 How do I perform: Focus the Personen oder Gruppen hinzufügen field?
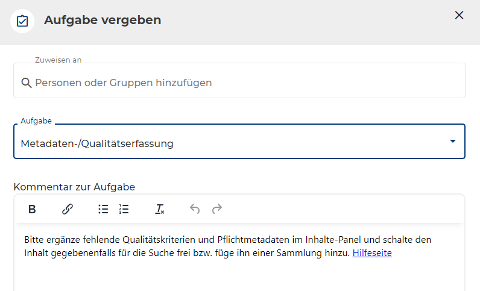tap(241, 83)
